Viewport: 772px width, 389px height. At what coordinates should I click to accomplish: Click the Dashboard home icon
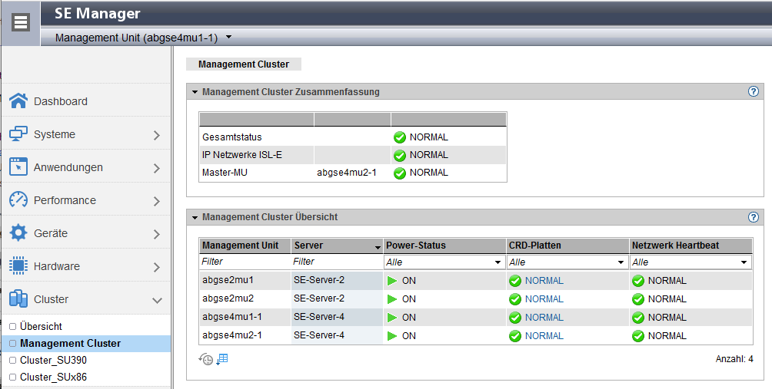tap(18, 101)
